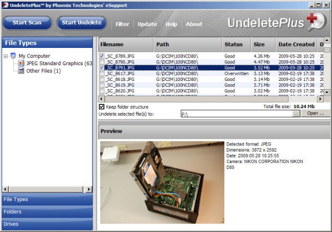Click file list scroll up arrow
Image resolution: width=332 pixels, height=232 pixels.
[327, 40]
